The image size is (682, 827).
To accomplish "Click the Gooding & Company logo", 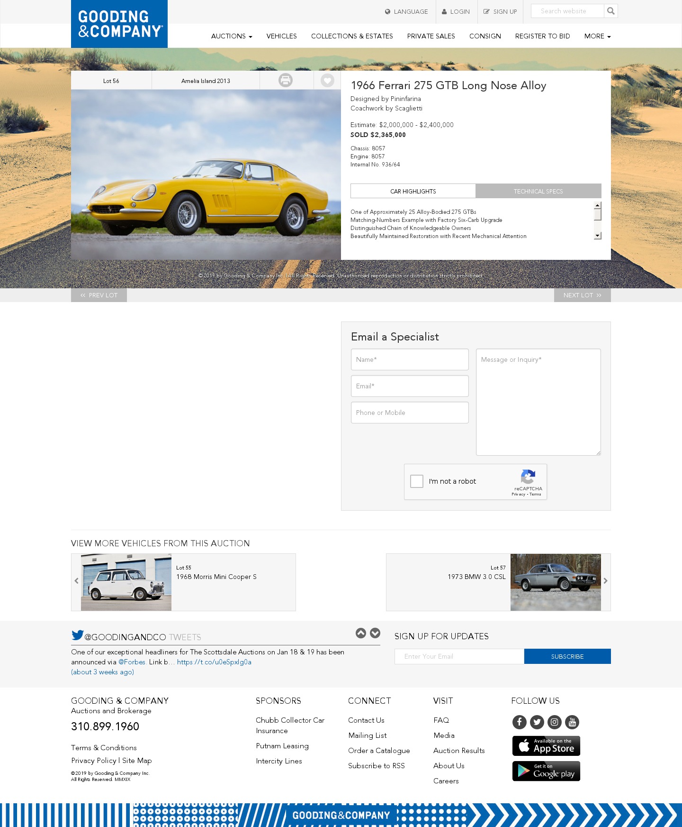I will (119, 24).
